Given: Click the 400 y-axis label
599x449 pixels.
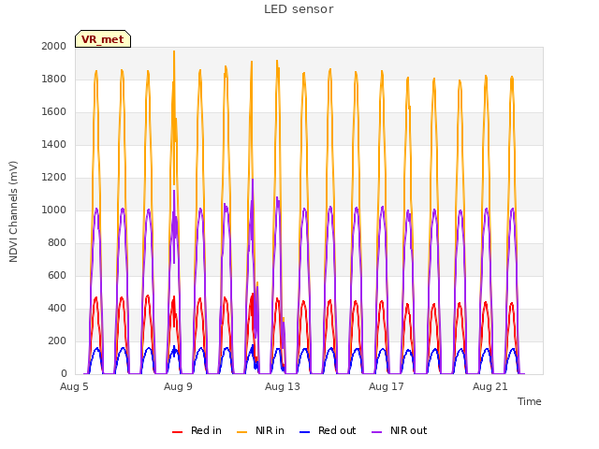Looking at the screenshot, I should coord(57,308).
